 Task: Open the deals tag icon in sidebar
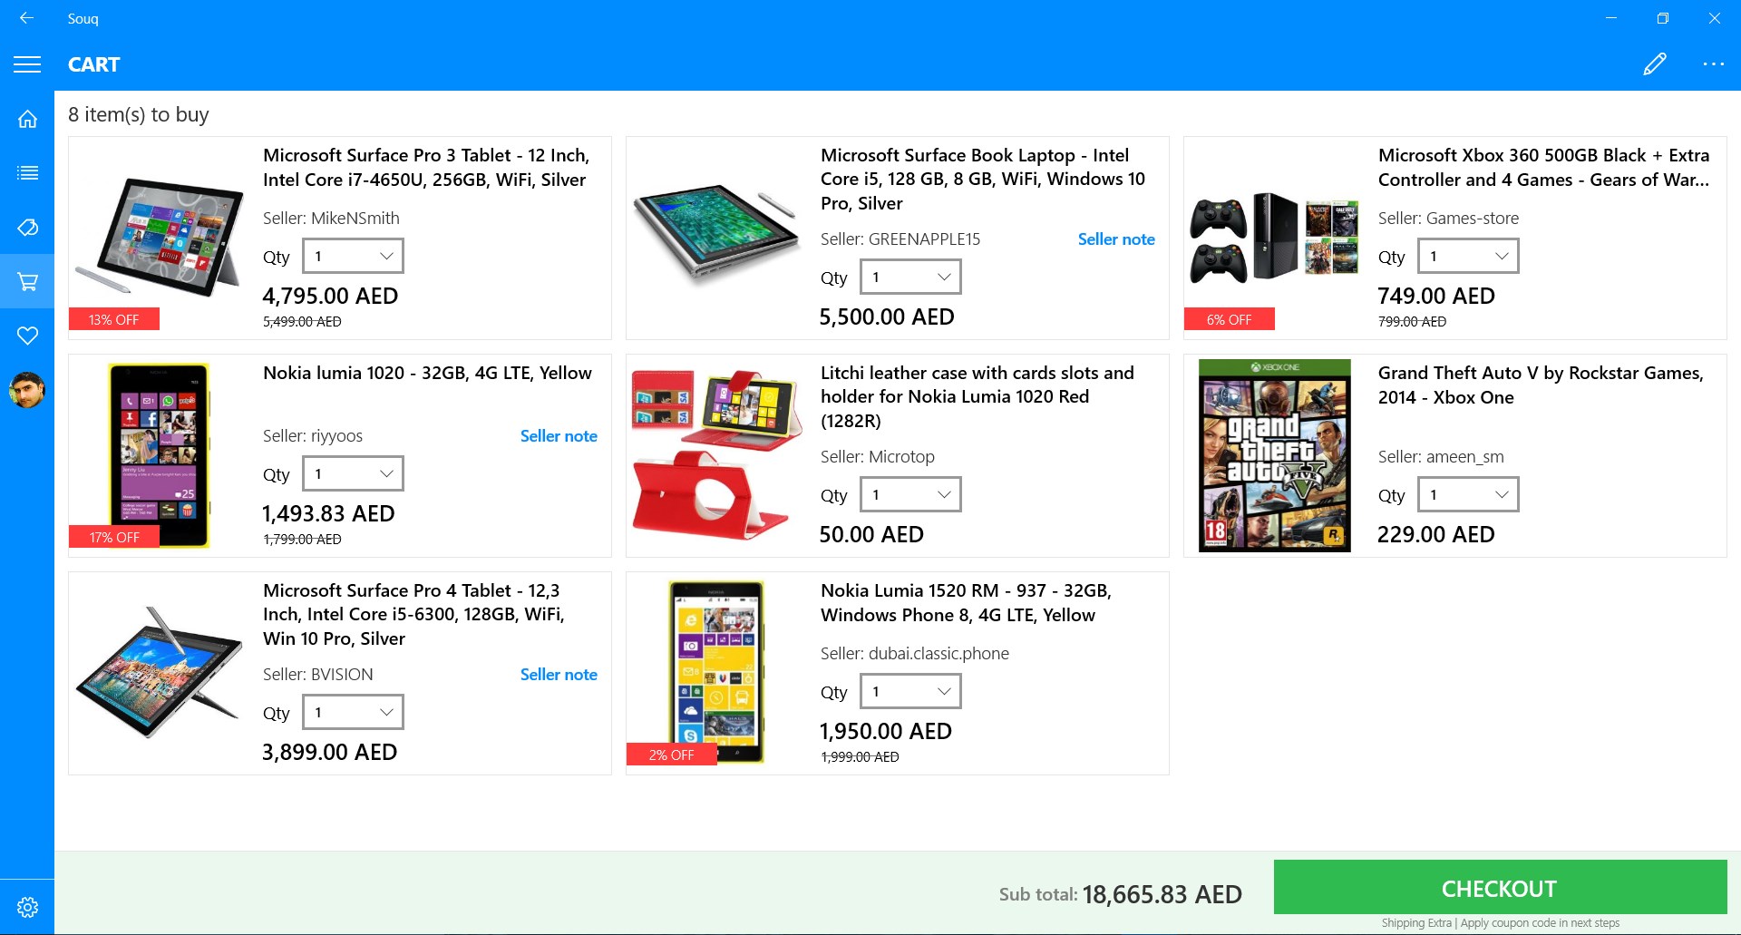point(27,227)
